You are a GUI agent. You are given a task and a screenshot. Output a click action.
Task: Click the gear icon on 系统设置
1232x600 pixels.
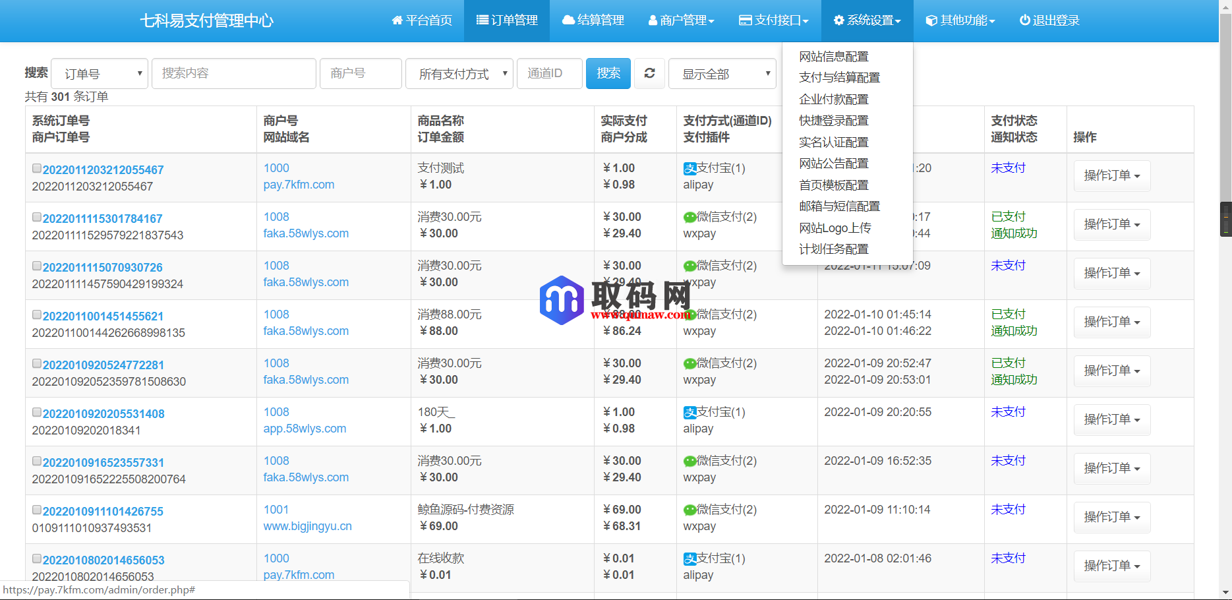[x=838, y=20]
